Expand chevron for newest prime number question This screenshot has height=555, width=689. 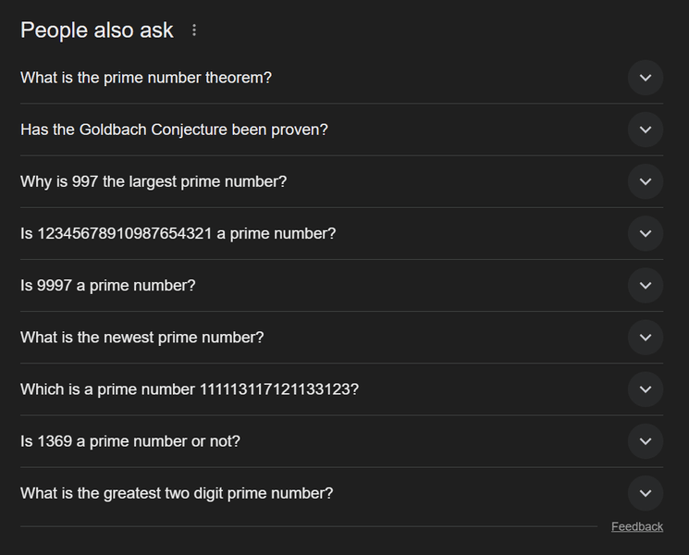tap(646, 337)
